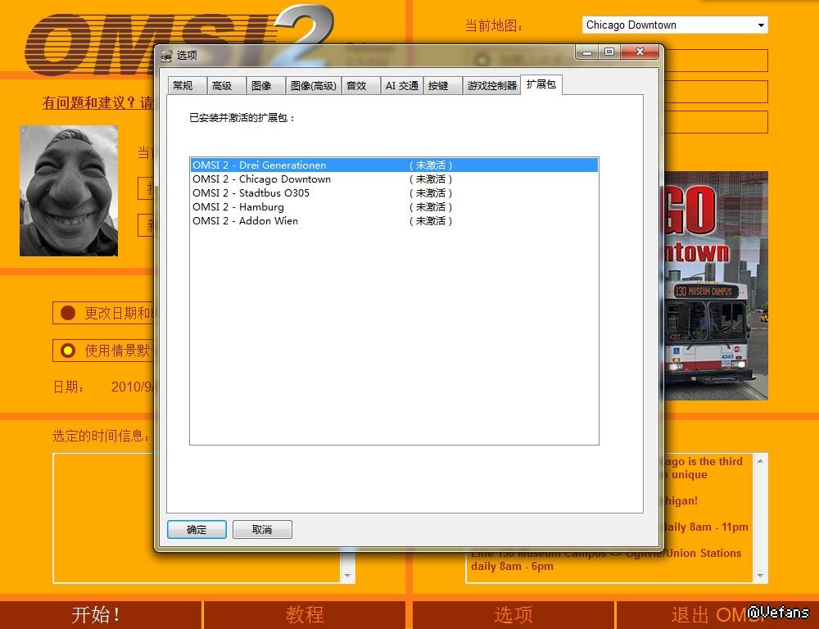Select OMSI 2 - Addon Wien entry
819x629 pixels.
(394, 221)
